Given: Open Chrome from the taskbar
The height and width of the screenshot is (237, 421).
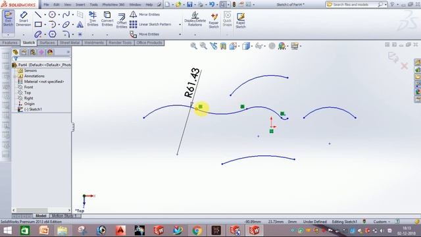Looking at the screenshot, I should coord(197,230).
